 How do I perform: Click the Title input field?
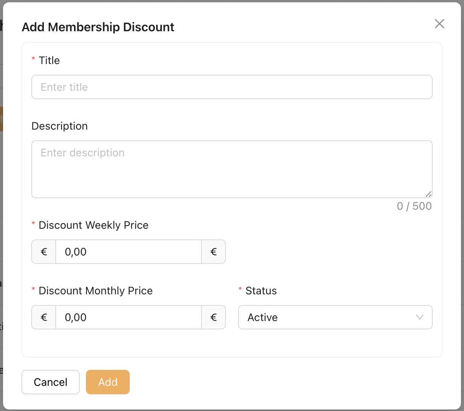click(232, 87)
